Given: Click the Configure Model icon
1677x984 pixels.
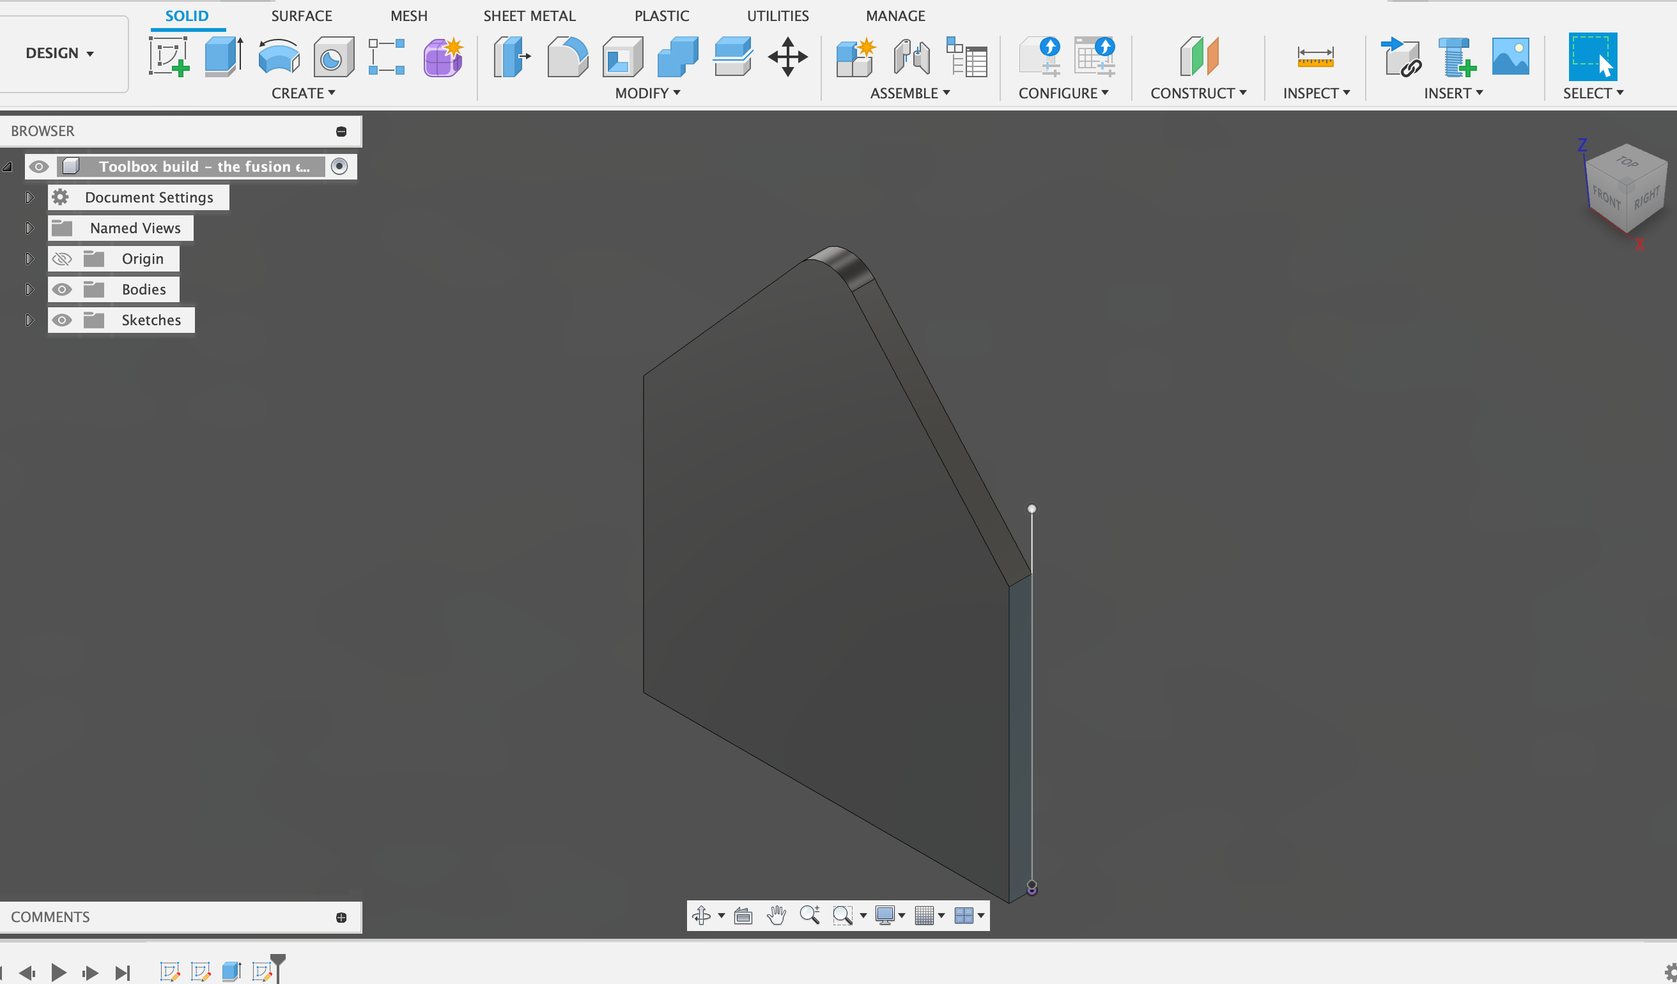Looking at the screenshot, I should point(1040,57).
